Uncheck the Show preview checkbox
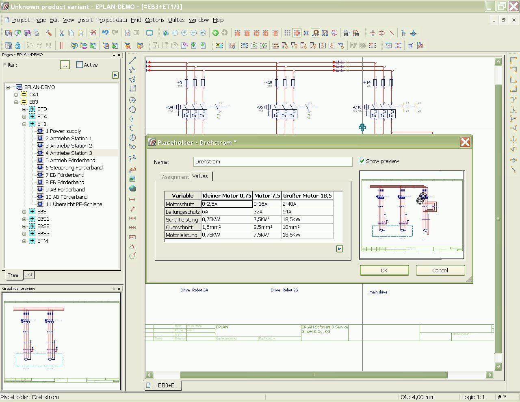 click(x=362, y=161)
